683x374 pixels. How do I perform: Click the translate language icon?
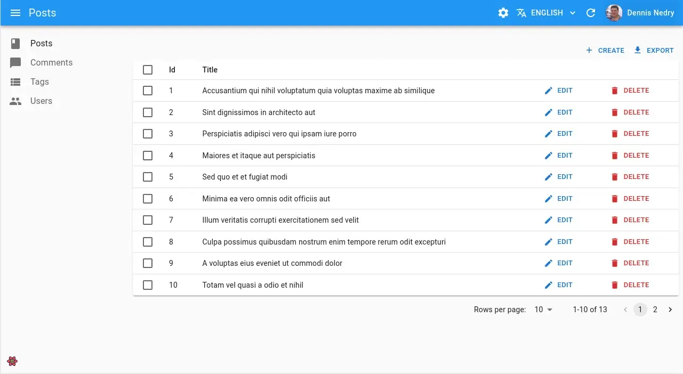(521, 12)
